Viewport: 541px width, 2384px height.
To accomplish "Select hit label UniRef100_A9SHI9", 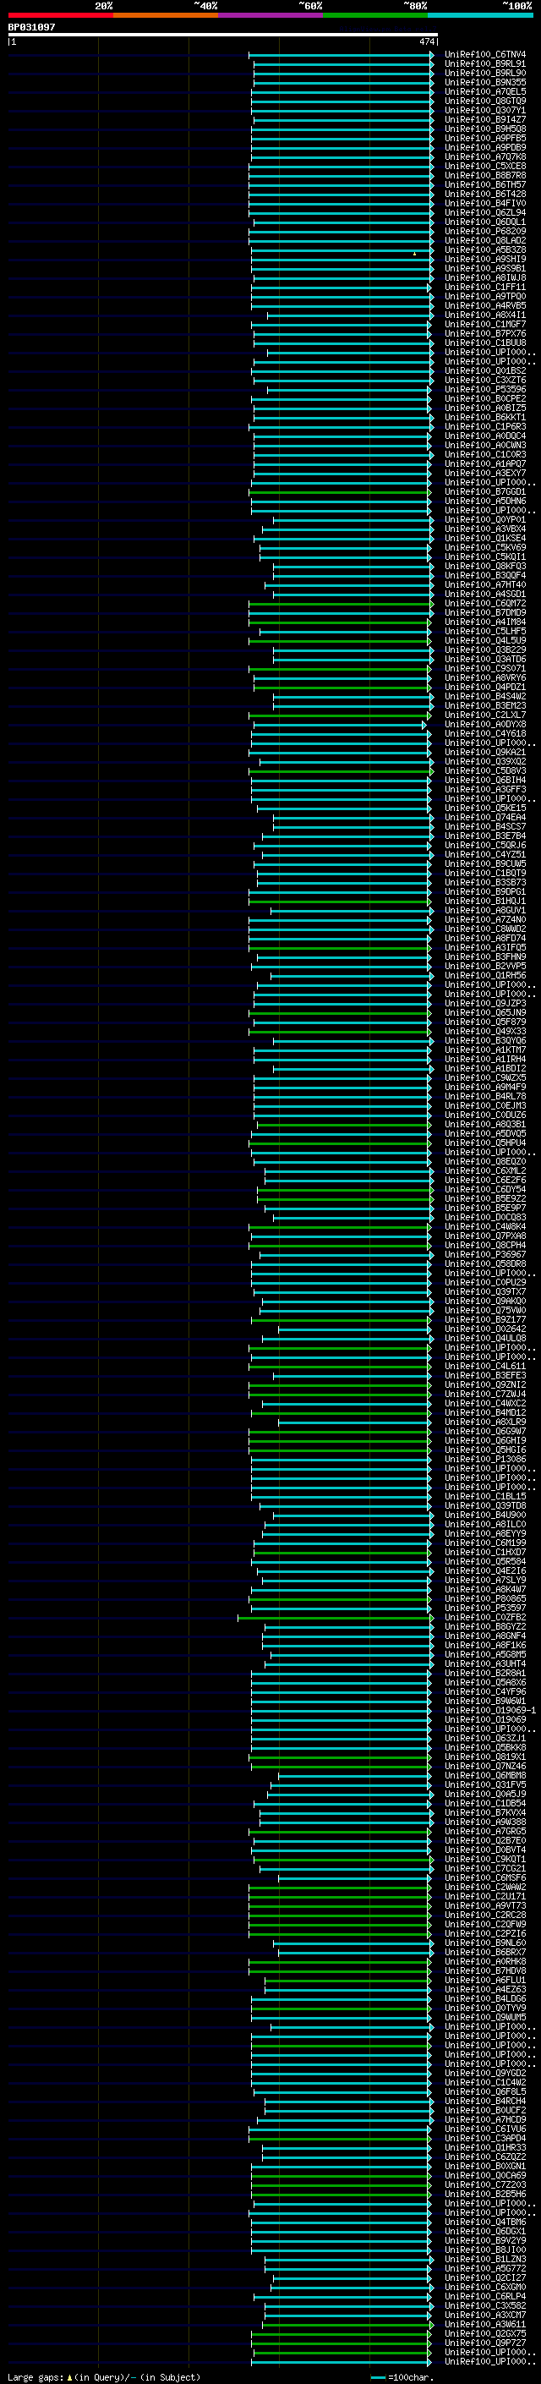I will [x=485, y=259].
